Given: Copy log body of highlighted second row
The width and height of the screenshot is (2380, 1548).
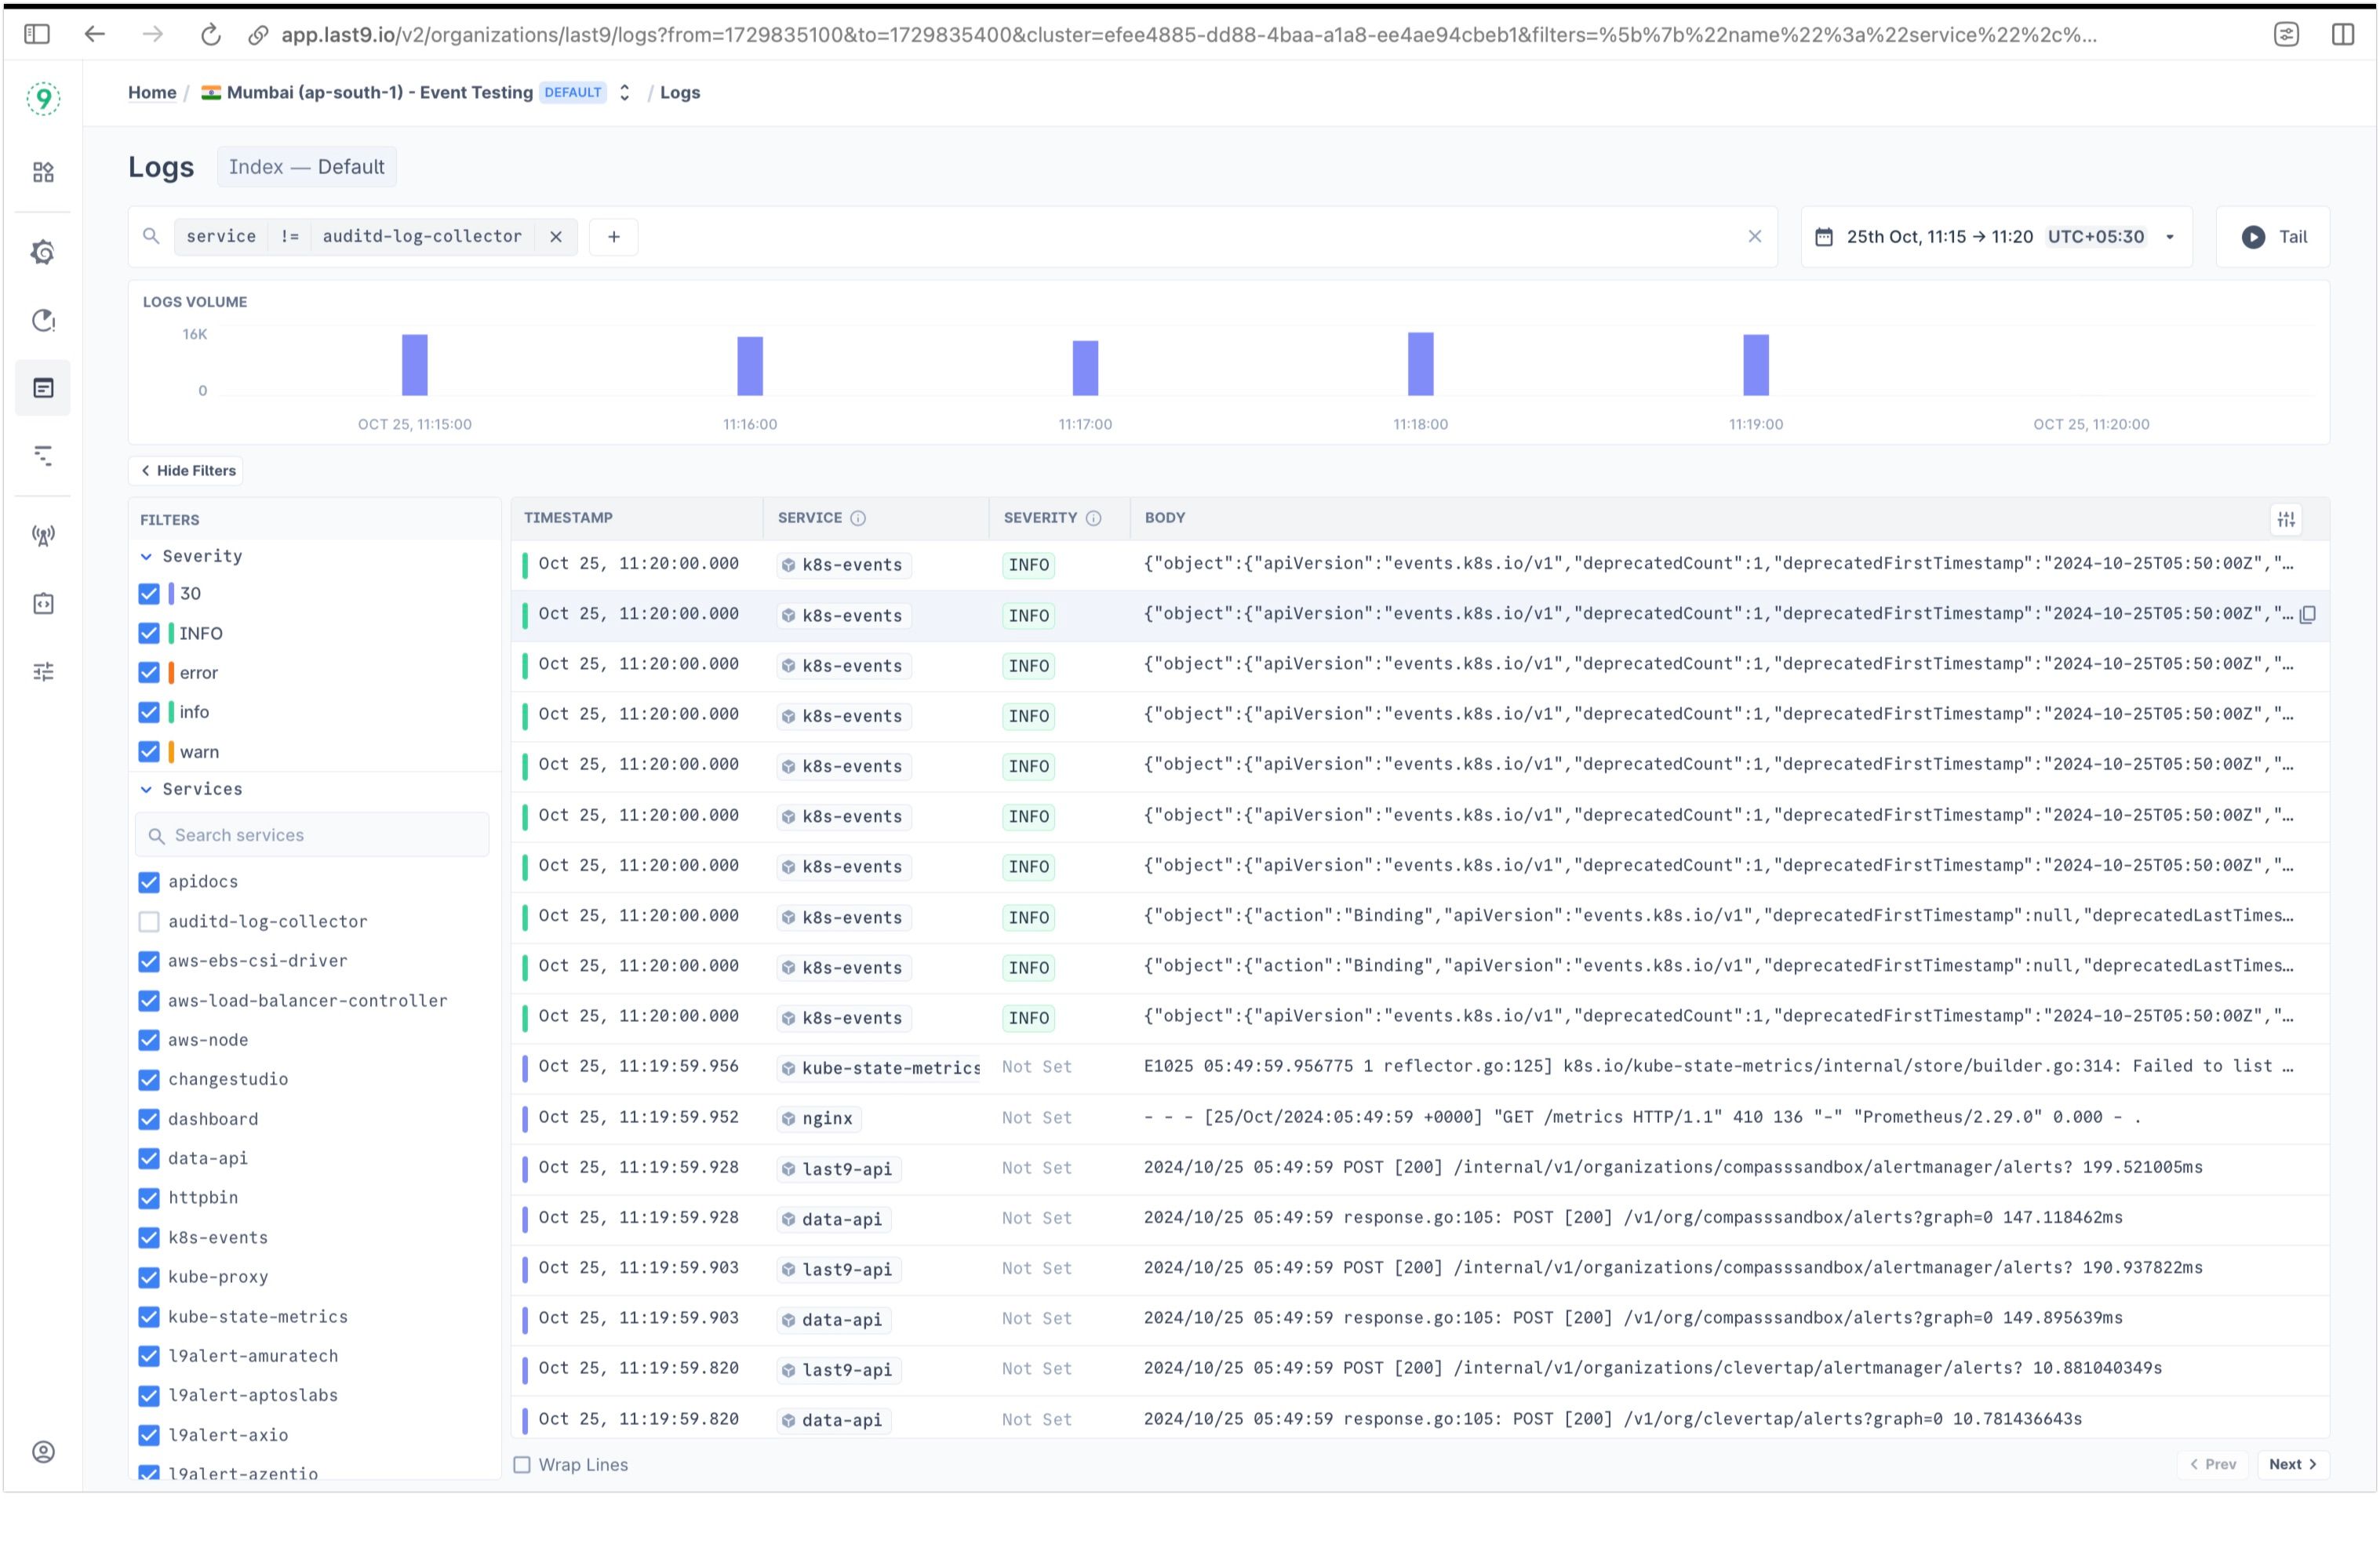Looking at the screenshot, I should pyautogui.click(x=2308, y=615).
